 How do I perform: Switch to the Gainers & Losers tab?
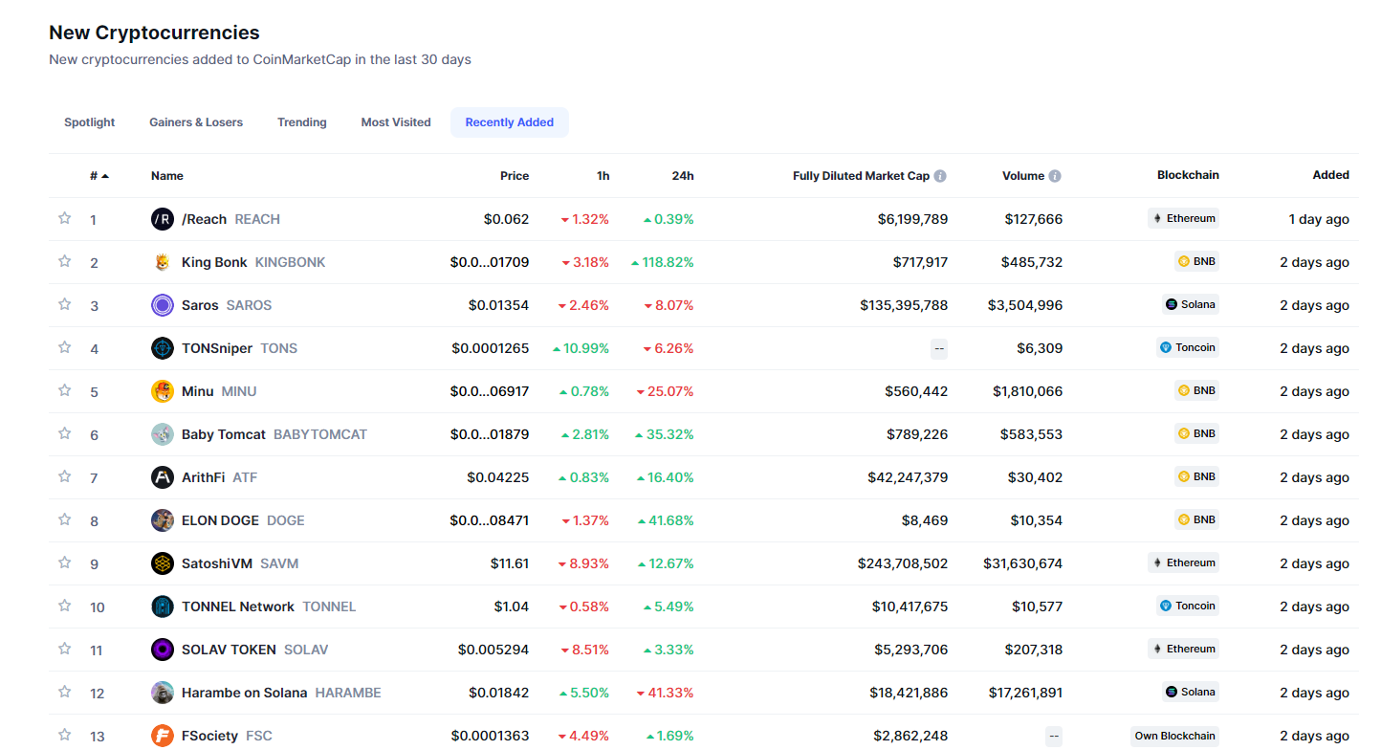coord(196,122)
